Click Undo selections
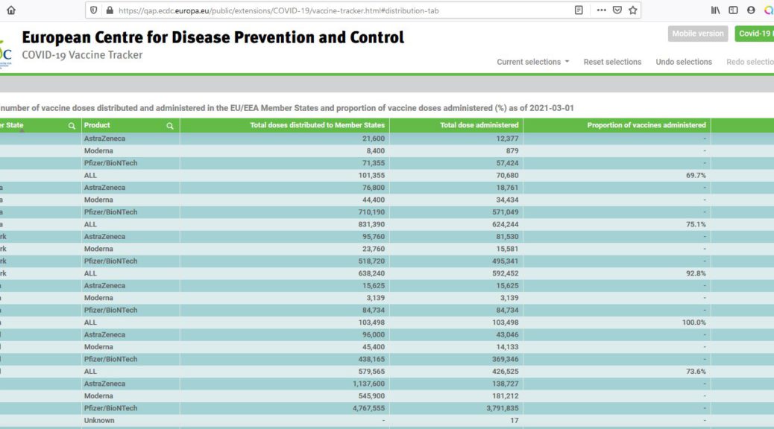 (x=684, y=62)
